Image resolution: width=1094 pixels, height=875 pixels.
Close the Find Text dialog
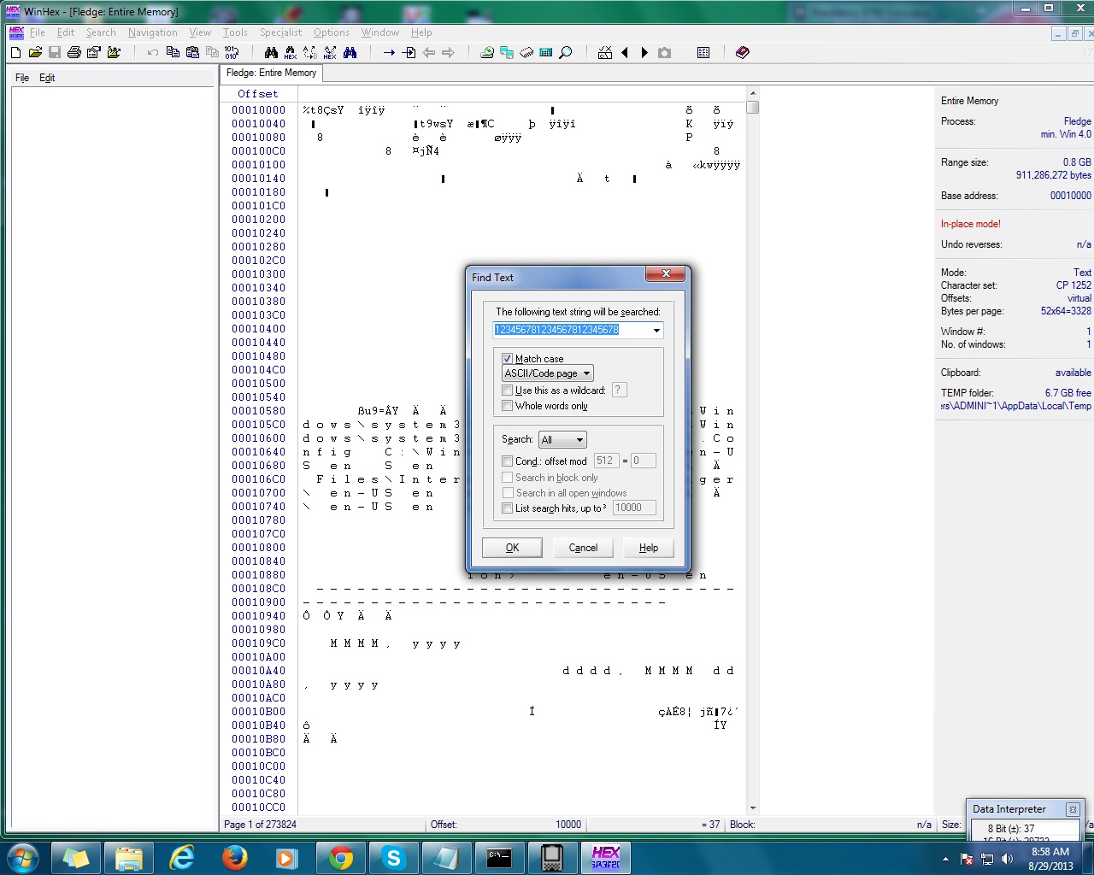click(666, 273)
